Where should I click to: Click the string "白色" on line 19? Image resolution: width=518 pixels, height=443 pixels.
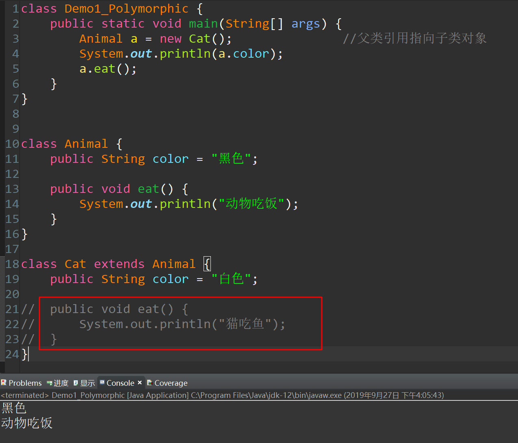[231, 279]
